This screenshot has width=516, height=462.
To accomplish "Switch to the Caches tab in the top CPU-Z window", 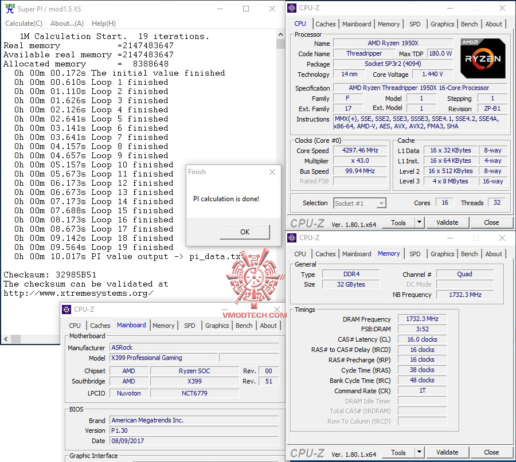I will (326, 24).
